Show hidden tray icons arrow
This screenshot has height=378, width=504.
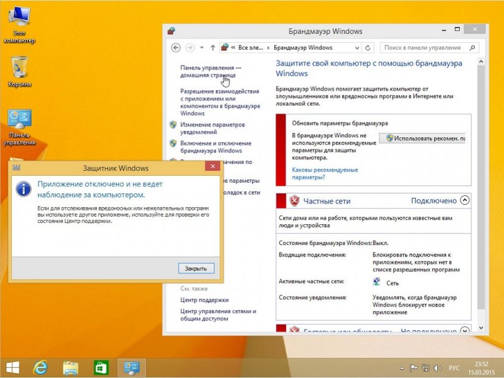coord(402,369)
